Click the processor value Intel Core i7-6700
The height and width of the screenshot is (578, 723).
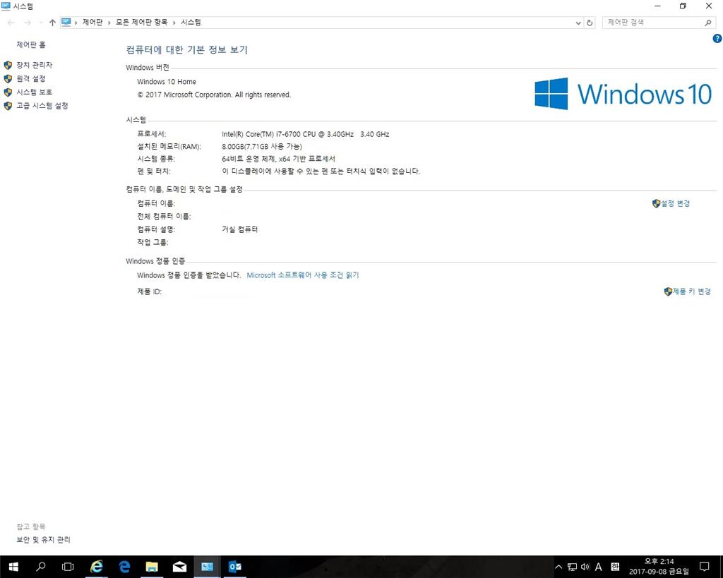[305, 134]
